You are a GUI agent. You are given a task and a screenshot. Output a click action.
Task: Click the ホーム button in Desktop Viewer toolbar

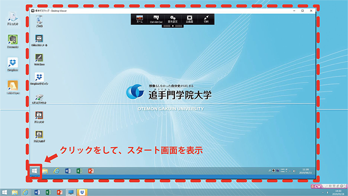tap(140, 19)
